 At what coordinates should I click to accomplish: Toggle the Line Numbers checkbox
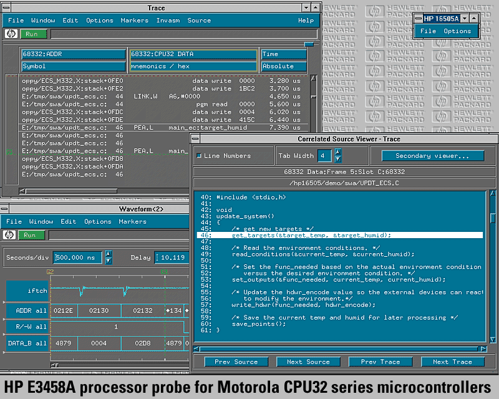[199, 156]
